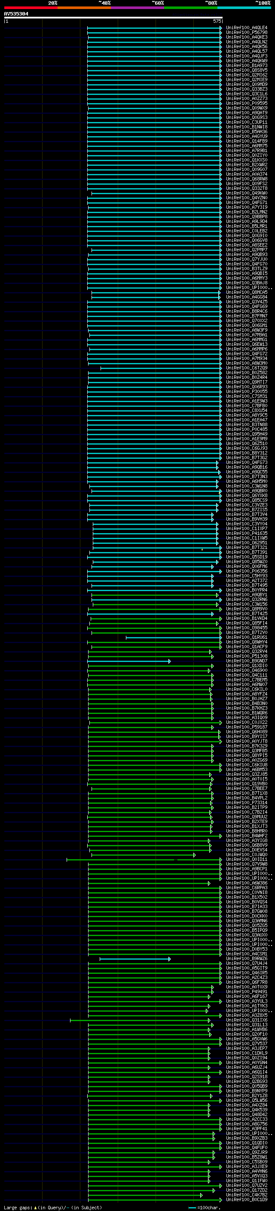Select hit label UniRef100_C5SB09
This screenshot has width=275, height=1211.
(x=246, y=1162)
